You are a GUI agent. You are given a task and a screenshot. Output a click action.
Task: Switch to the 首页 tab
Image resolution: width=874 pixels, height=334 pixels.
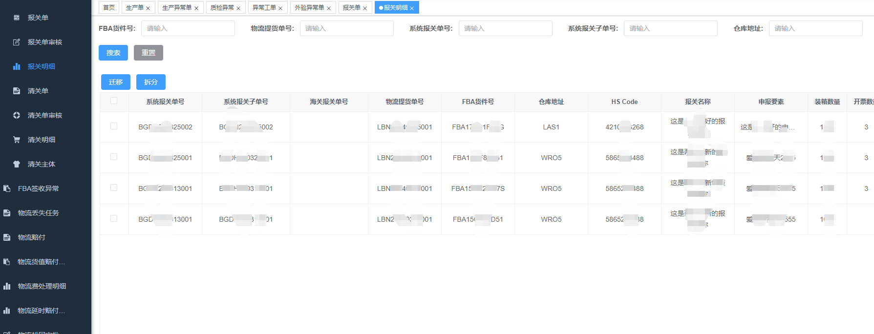coord(109,7)
